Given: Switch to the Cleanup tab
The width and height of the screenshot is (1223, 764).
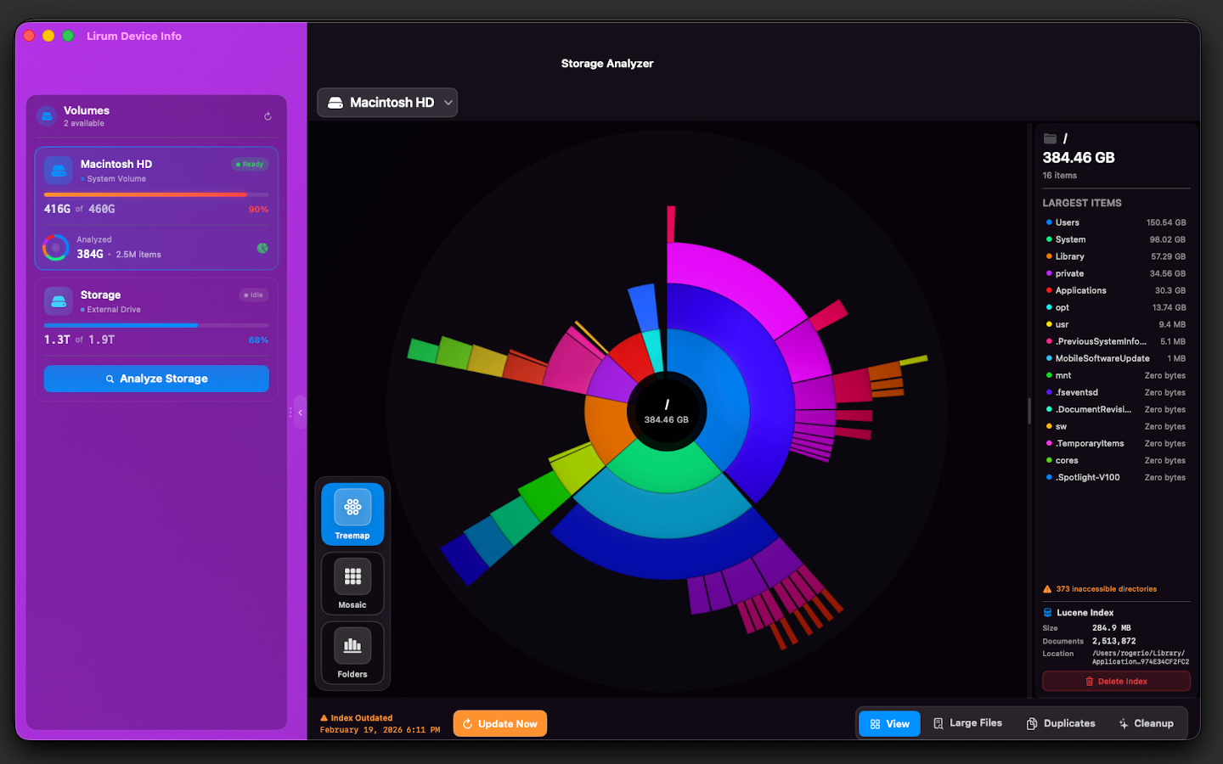Looking at the screenshot, I should pyautogui.click(x=1146, y=723).
